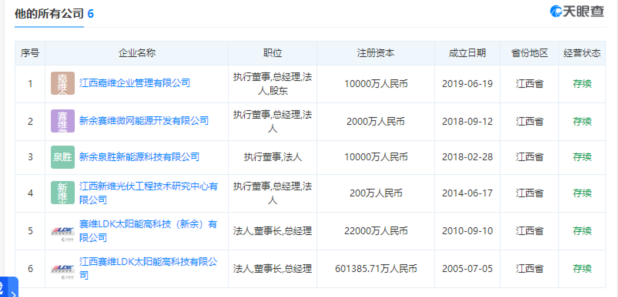Screen dimensions: 618x297
Task: Click the 存续 status in row 1
Action: tap(582, 84)
